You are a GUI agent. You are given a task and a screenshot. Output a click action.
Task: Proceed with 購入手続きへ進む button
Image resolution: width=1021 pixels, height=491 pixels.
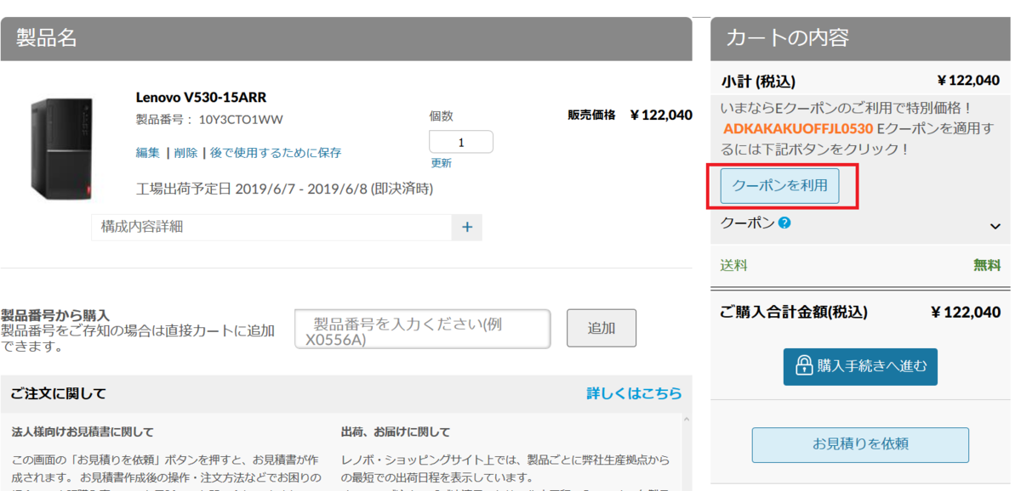click(x=860, y=366)
